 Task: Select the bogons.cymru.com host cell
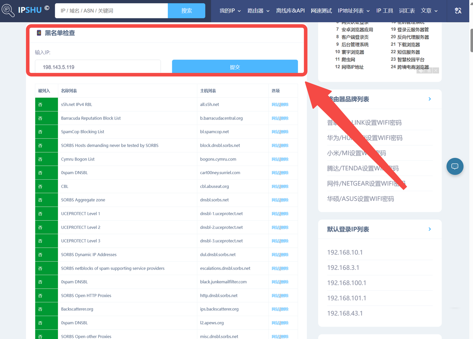point(233,159)
